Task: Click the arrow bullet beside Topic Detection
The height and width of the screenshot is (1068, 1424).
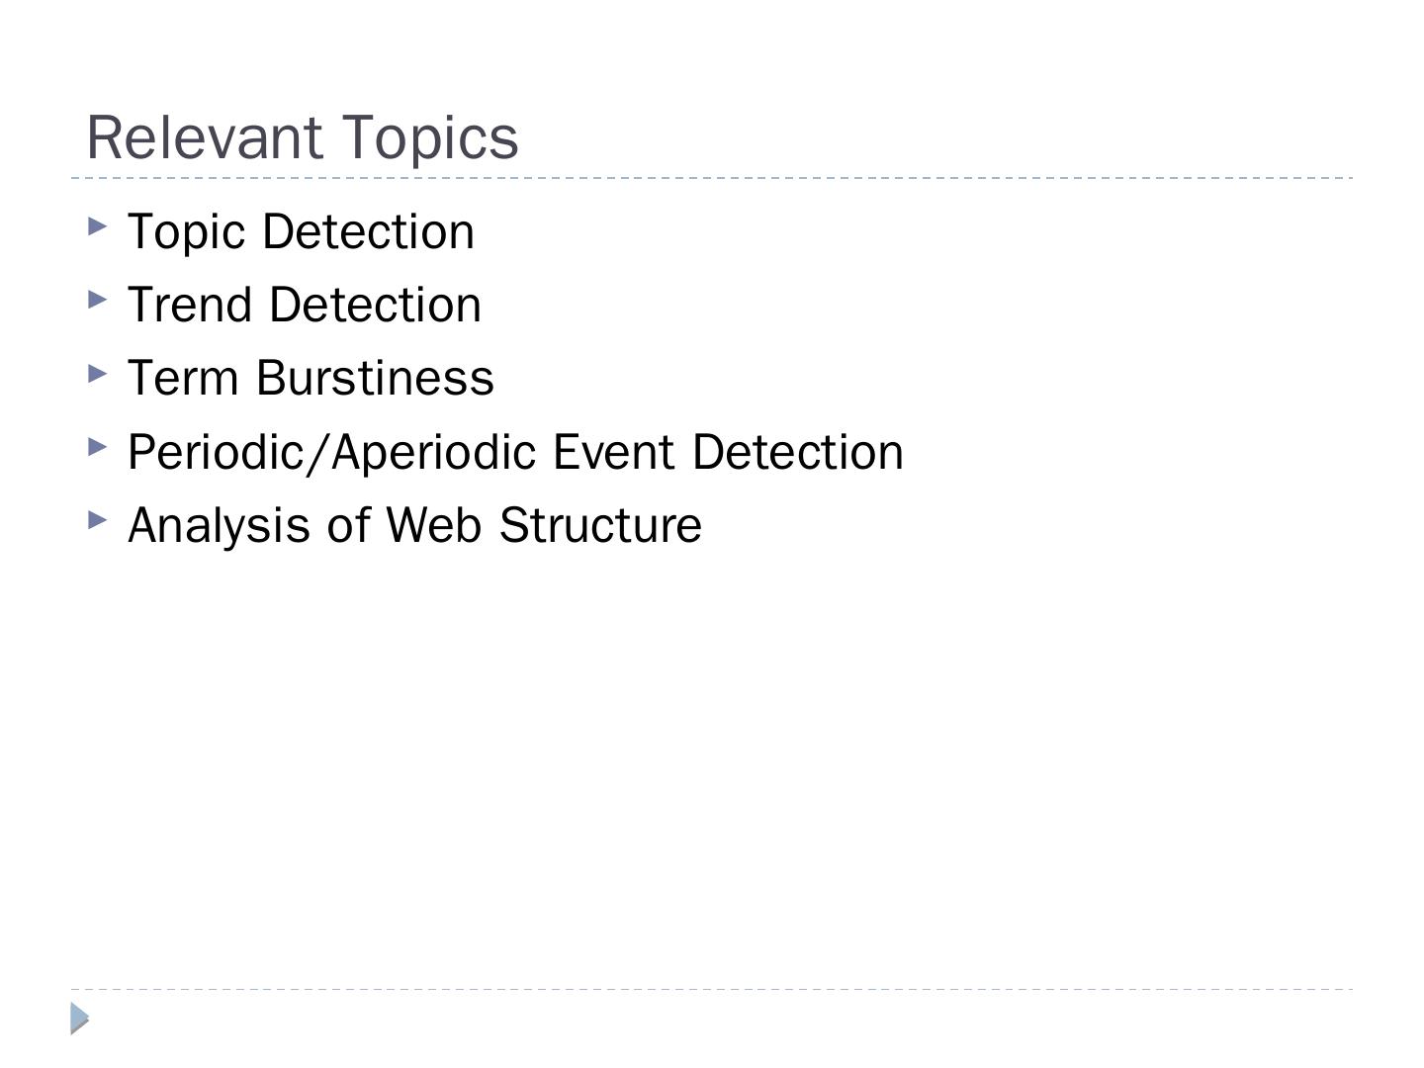Action: pos(97,226)
